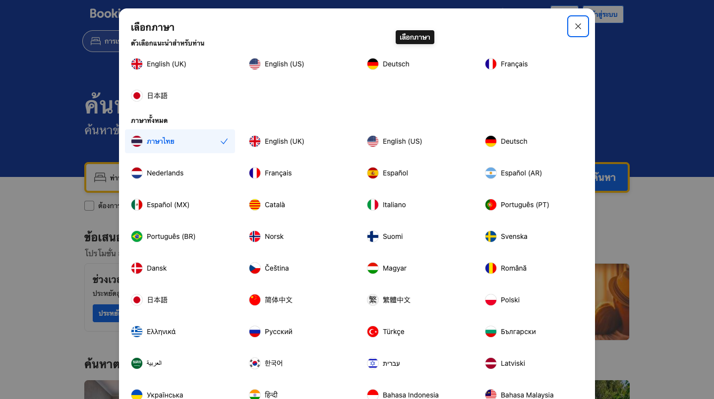Choose Русский from the language list
This screenshot has width=714, height=399.
(278, 332)
